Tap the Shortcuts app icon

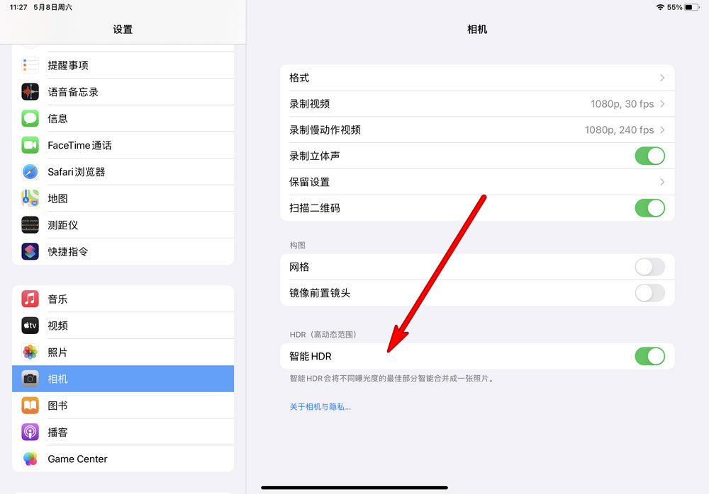[30, 251]
